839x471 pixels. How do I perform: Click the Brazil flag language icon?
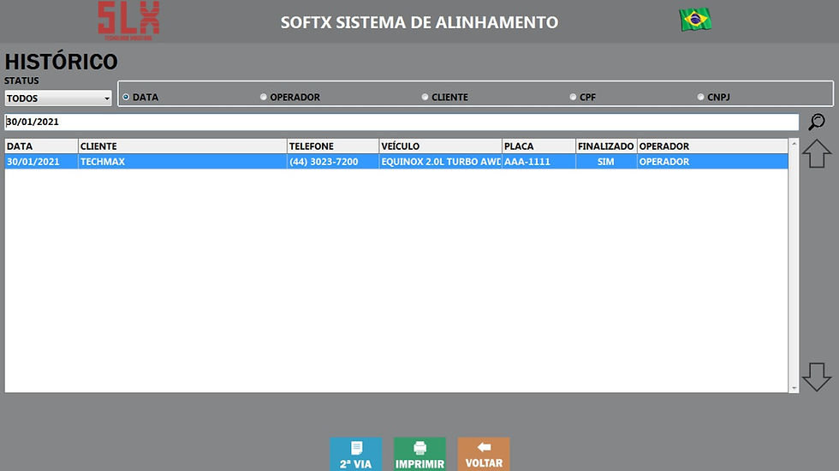(695, 20)
